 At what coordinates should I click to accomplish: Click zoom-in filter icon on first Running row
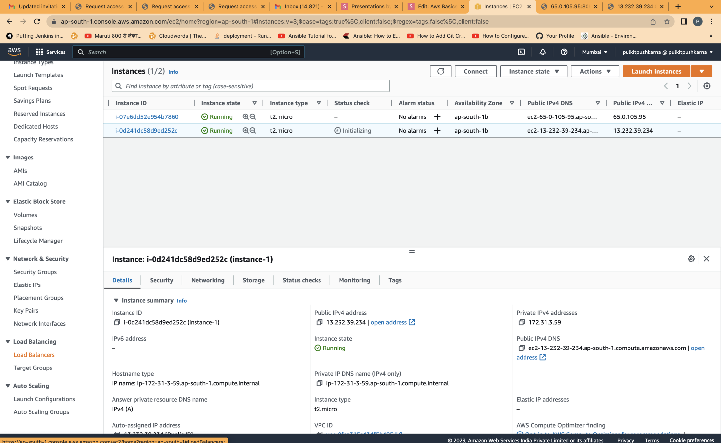tap(245, 117)
